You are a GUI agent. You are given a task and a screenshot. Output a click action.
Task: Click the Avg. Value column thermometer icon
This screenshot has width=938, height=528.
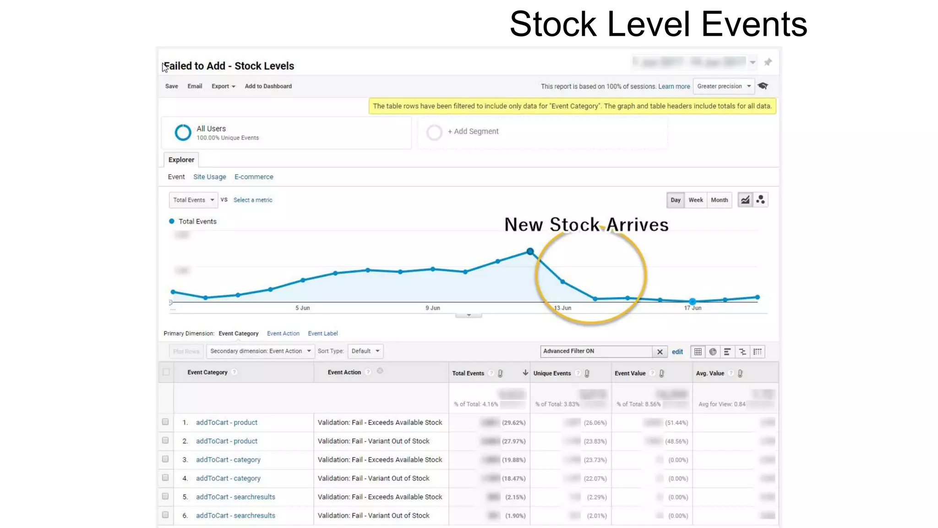point(741,374)
